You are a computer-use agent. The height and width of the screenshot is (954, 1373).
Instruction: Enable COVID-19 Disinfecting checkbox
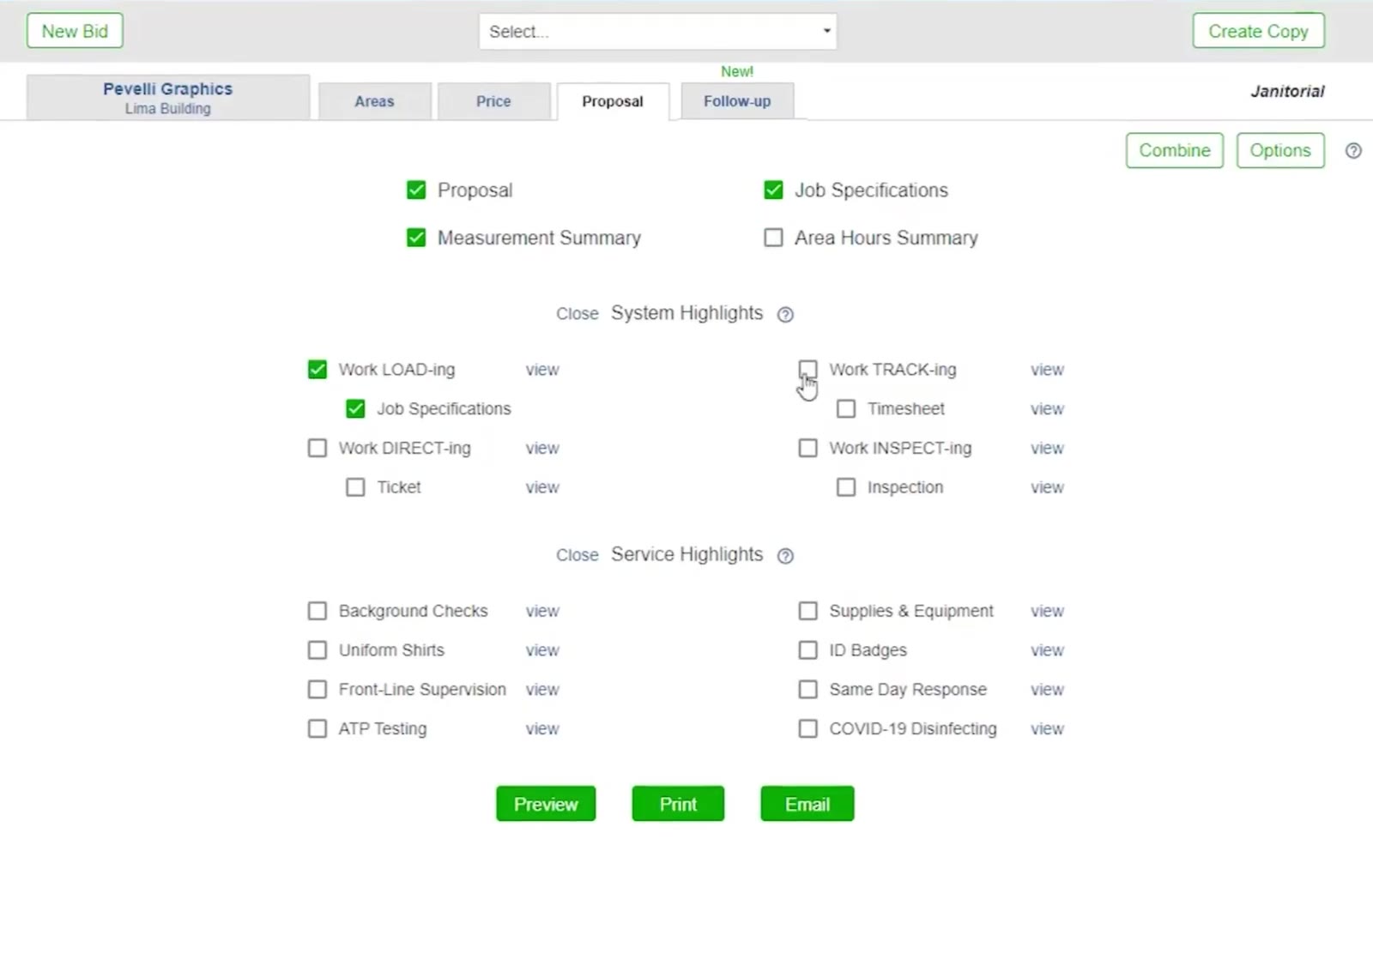[807, 728]
